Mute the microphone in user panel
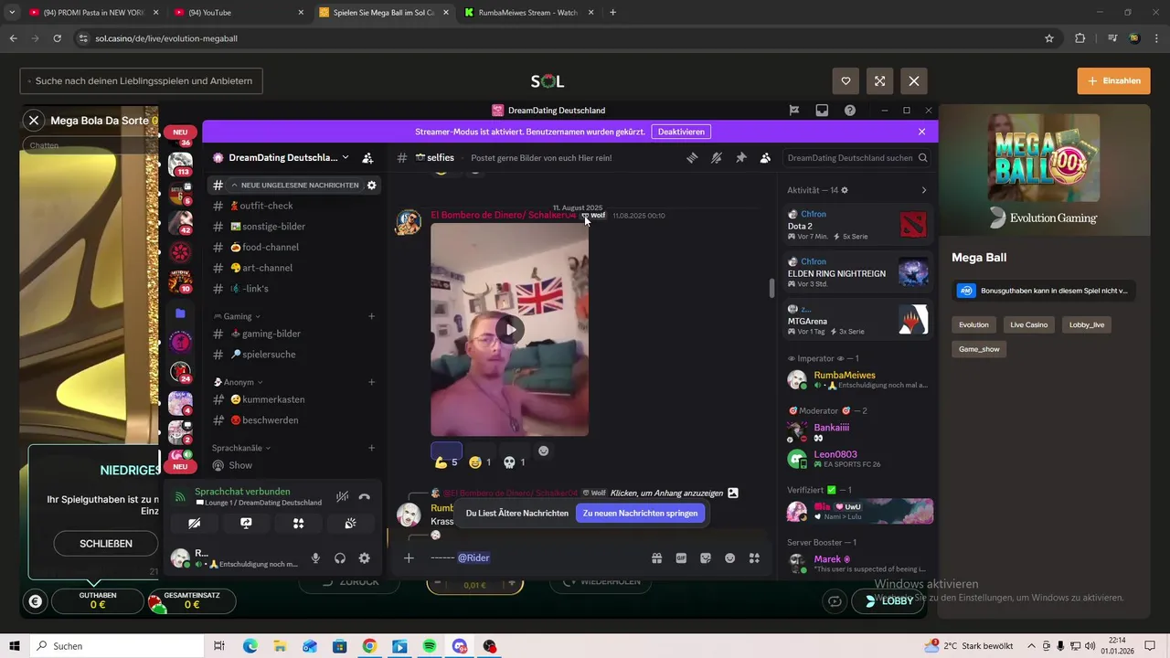1170x658 pixels. coord(315,558)
